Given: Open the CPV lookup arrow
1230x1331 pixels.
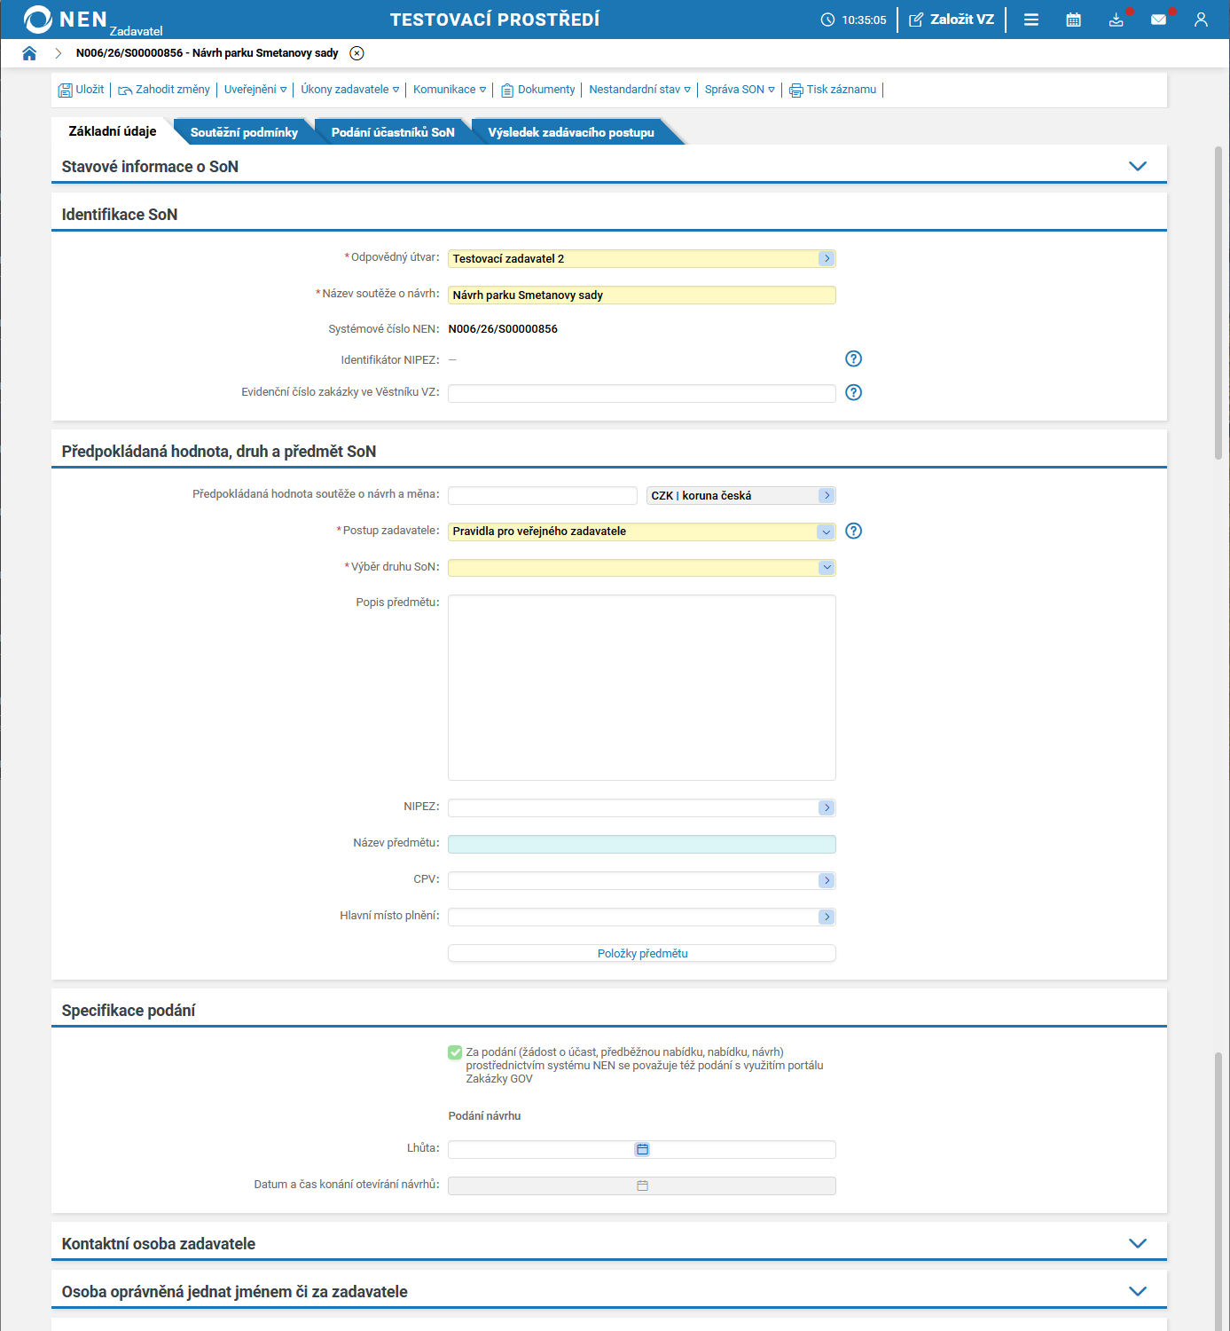Looking at the screenshot, I should click(827, 880).
